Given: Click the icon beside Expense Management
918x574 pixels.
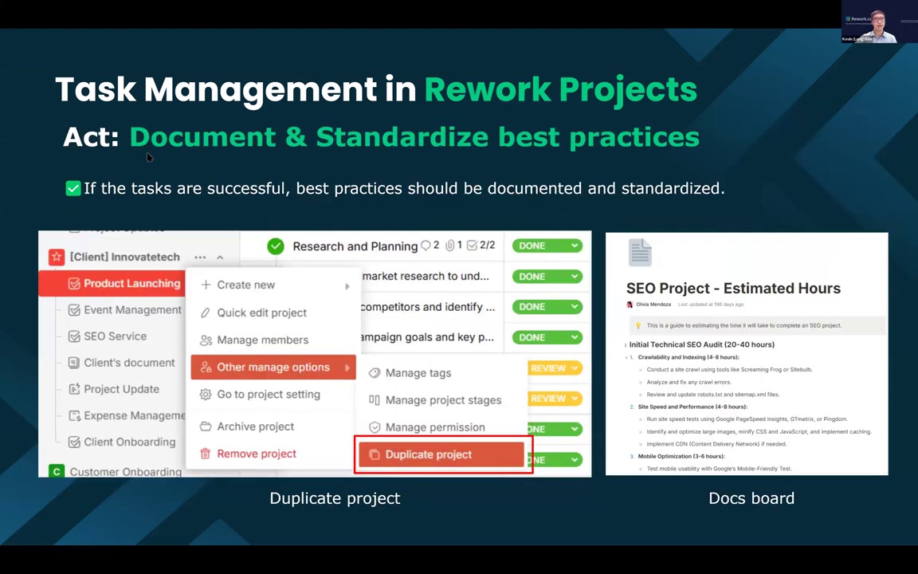Looking at the screenshot, I should coord(74,415).
